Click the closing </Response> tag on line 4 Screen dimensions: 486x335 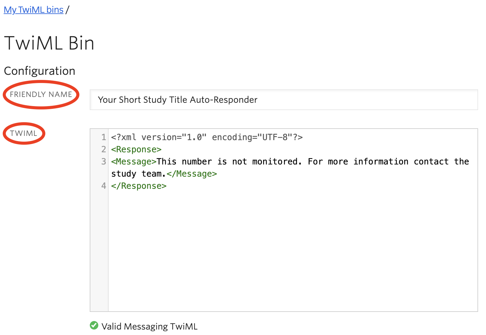[x=139, y=186]
